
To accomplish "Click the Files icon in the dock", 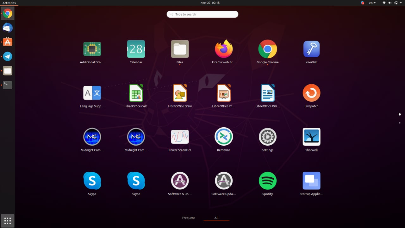I will [x=8, y=71].
